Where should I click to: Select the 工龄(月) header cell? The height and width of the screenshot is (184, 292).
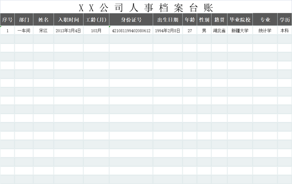point(96,19)
